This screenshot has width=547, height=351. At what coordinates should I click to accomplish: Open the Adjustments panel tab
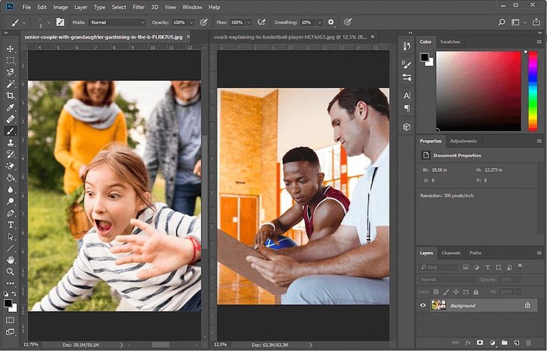[463, 141]
